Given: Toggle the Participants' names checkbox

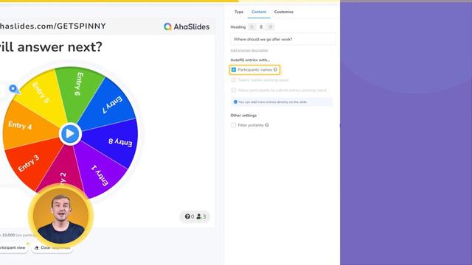Looking at the screenshot, I should 234,70.
